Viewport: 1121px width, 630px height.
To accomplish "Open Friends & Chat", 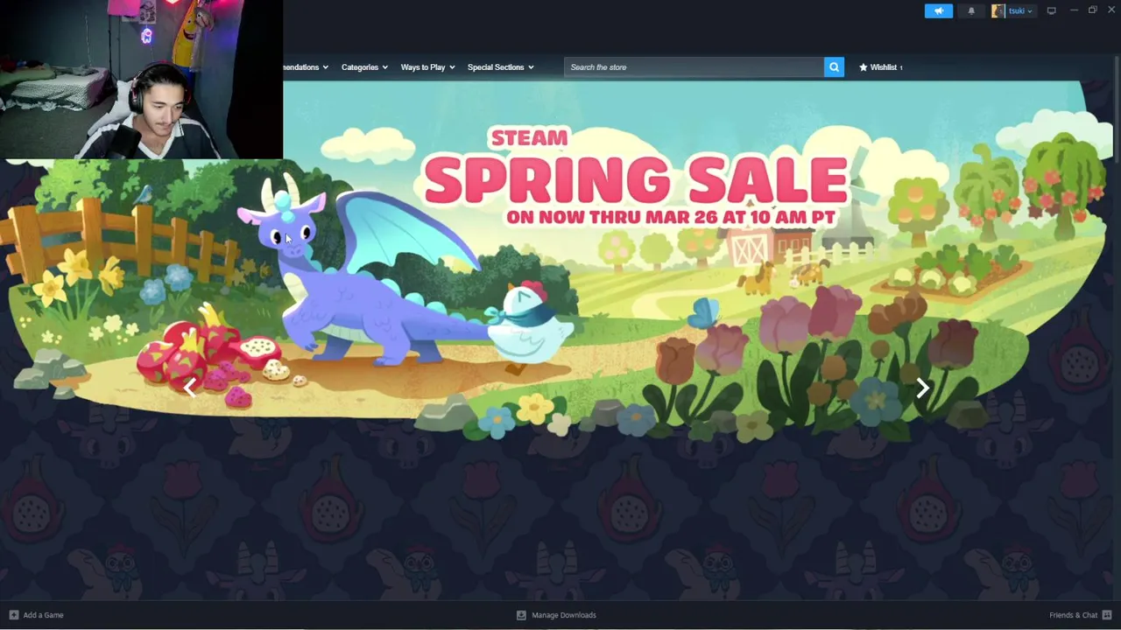I will pos(1080,615).
